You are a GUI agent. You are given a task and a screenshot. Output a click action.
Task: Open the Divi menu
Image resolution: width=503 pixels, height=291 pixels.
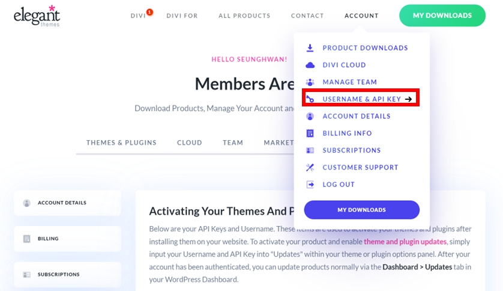(x=138, y=16)
